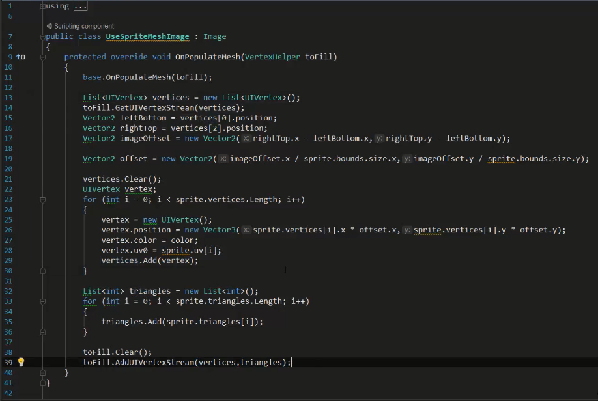The image size is (598, 401).
Task: Click the GetUIVertexStream method call
Action: (154, 108)
